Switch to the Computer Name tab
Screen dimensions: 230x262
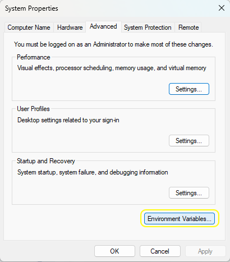[x=29, y=27]
